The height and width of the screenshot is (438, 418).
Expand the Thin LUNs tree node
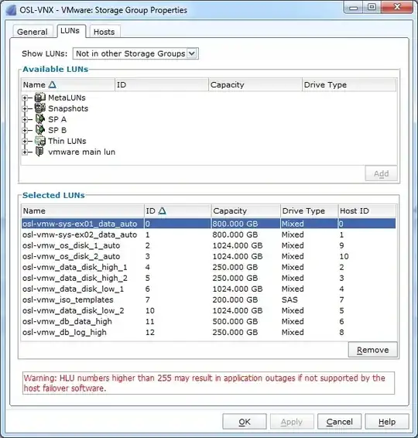click(25, 142)
